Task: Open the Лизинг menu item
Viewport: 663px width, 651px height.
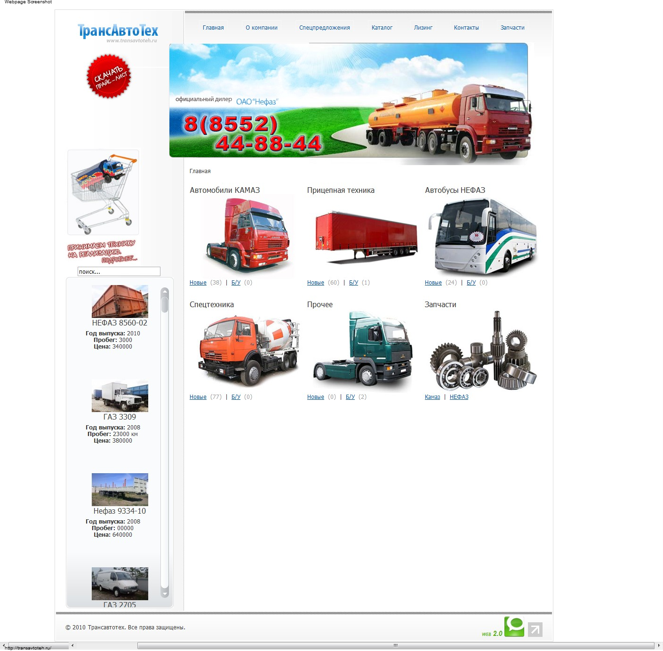Action: click(423, 27)
